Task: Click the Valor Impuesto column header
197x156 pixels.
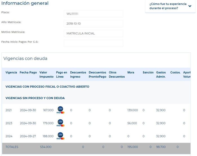Action: click(x=46, y=75)
